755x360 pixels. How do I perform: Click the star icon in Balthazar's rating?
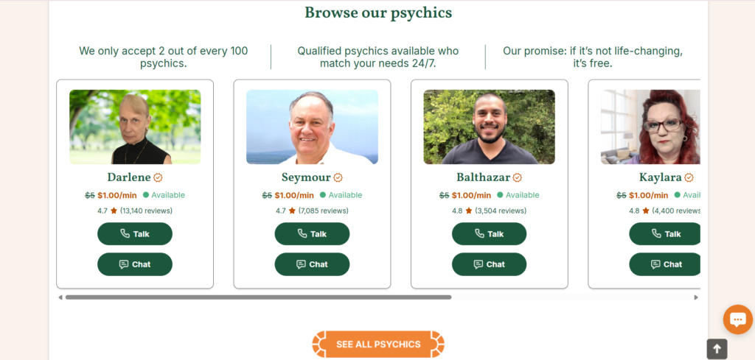point(468,211)
